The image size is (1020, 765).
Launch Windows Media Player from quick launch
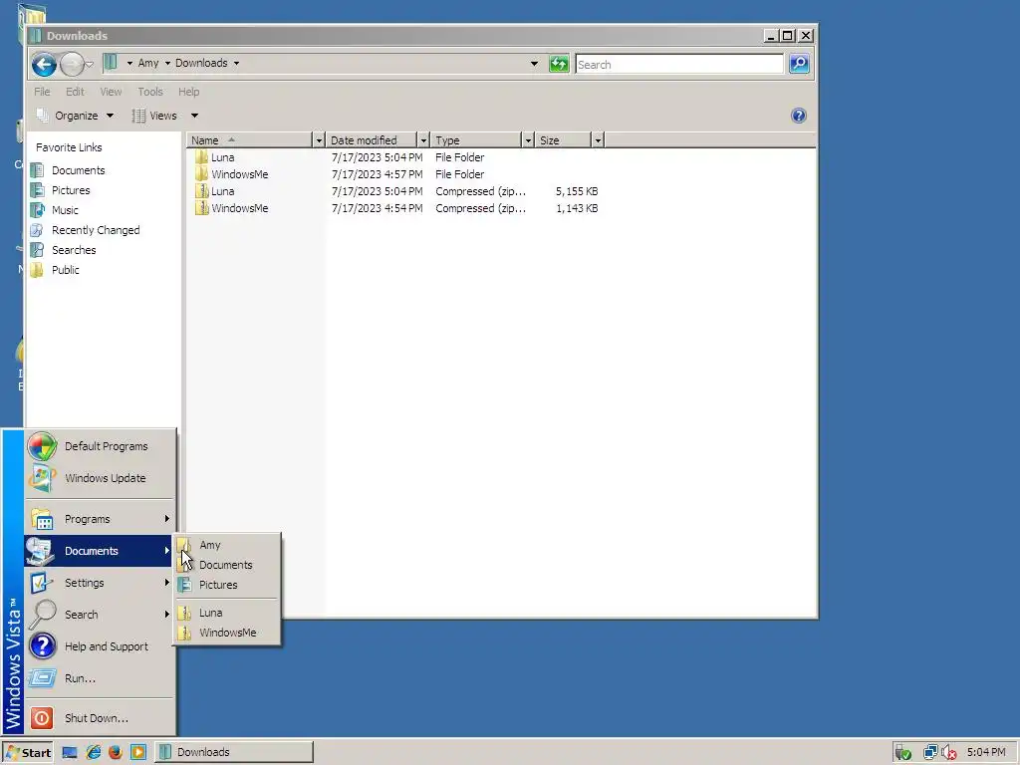[x=137, y=752]
